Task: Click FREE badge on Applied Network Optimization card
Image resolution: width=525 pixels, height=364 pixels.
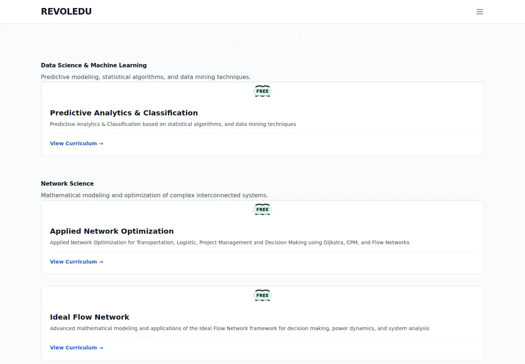Action: tap(262, 210)
